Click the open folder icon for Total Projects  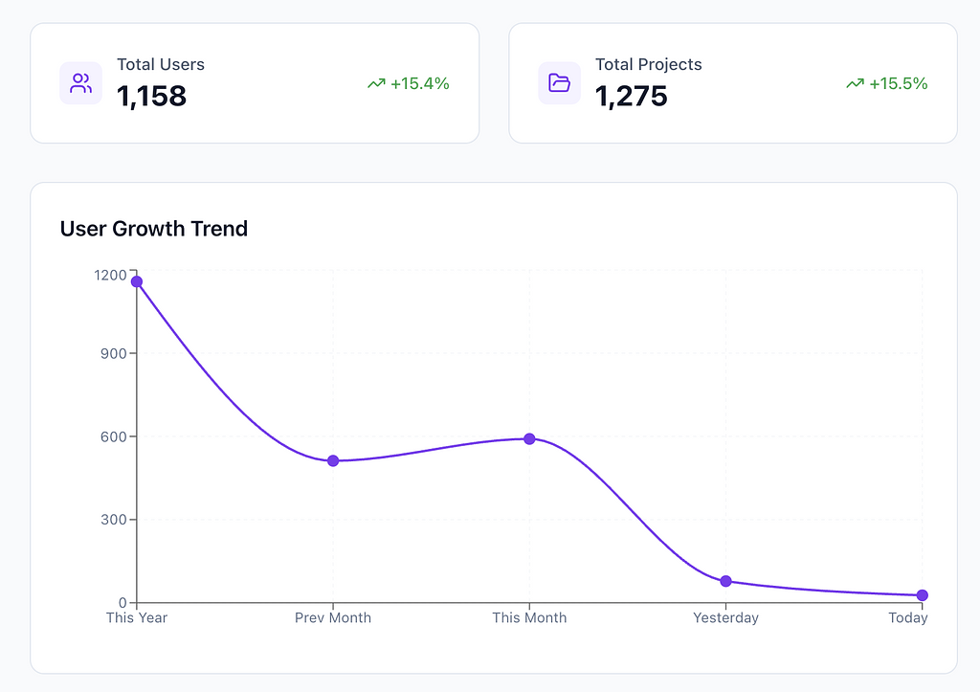click(560, 83)
